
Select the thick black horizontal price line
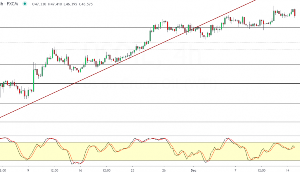[x=150, y=84]
